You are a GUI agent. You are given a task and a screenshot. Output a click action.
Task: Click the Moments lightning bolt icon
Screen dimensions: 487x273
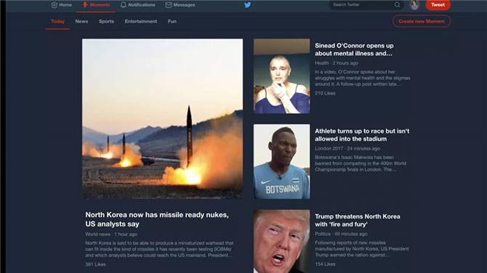coord(85,5)
